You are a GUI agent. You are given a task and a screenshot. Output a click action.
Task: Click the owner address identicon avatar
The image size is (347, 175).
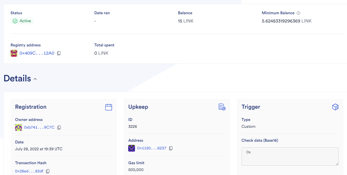[x=18, y=127]
